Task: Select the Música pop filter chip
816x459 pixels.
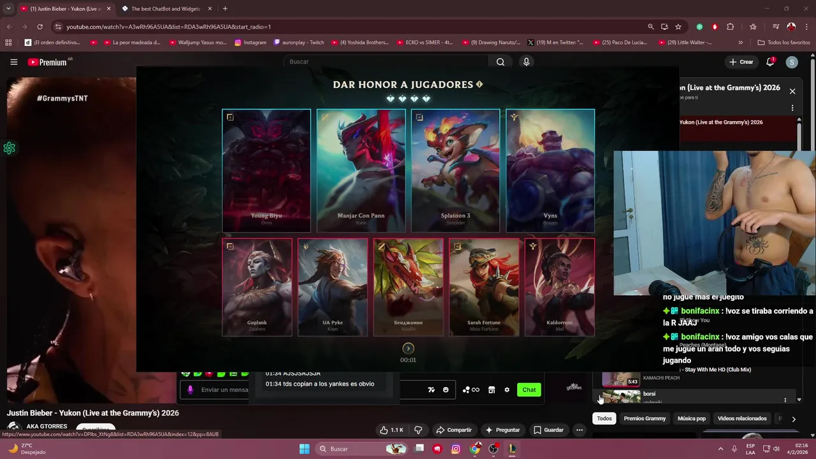Action: point(692,418)
